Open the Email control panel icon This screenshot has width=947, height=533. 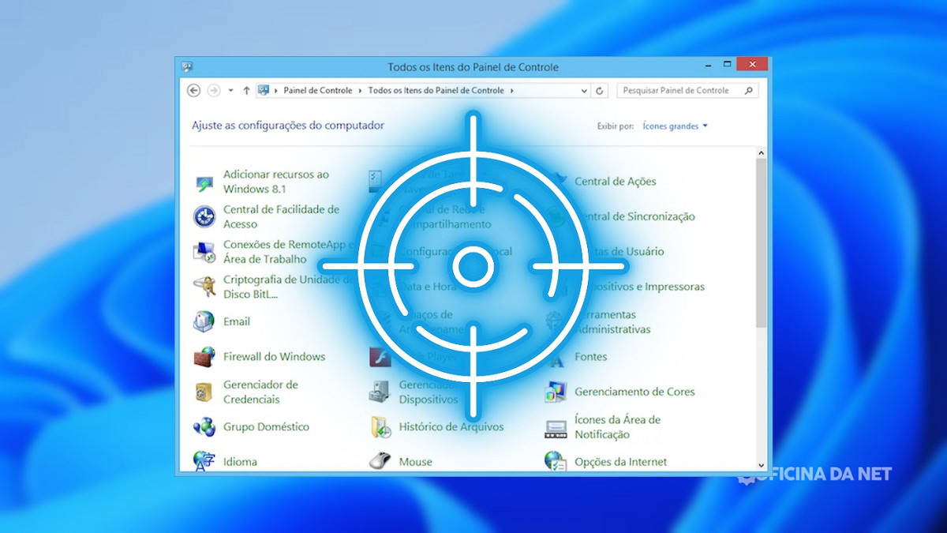coord(204,322)
